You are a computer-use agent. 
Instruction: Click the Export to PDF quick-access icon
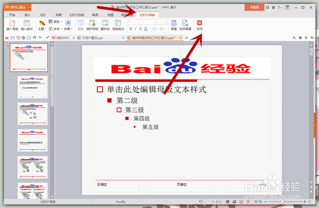(18, 38)
